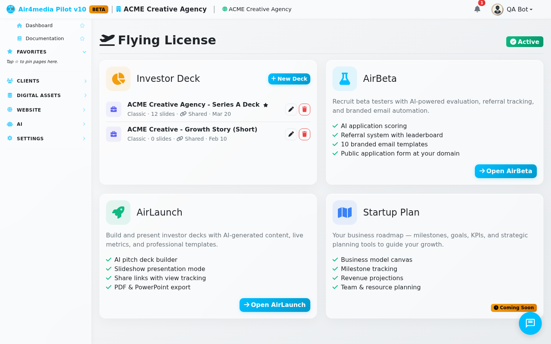The height and width of the screenshot is (344, 551).
Task: Click the Investor Deck pie chart icon
Action: (118, 79)
